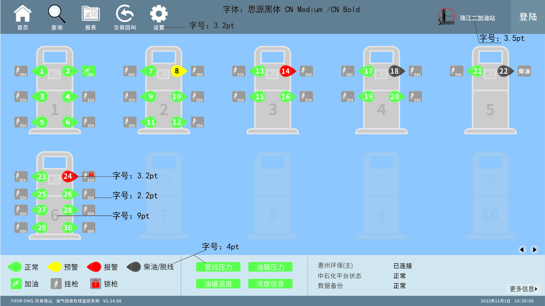The width and height of the screenshot is (545, 306).
Task: Click the dark diesel nozzle 22
Action: pos(505,71)
